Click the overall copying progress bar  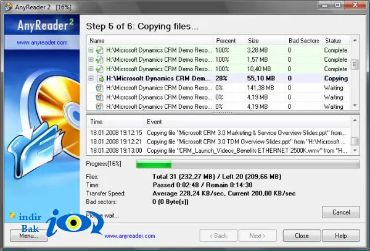[248, 164]
